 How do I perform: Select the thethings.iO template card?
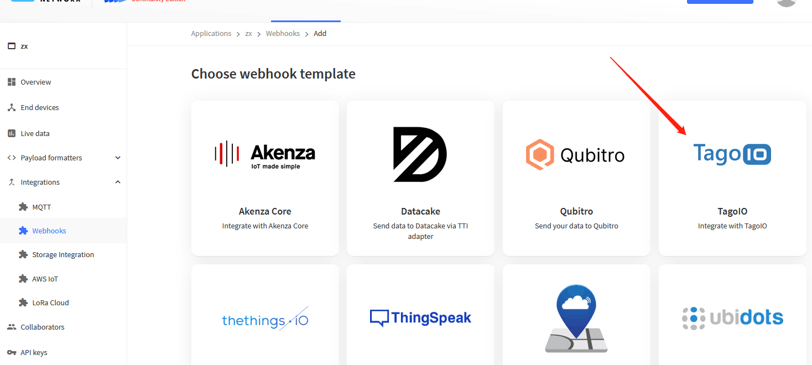coord(265,315)
